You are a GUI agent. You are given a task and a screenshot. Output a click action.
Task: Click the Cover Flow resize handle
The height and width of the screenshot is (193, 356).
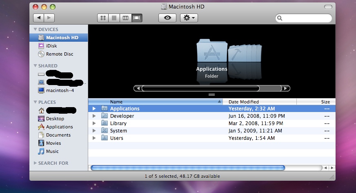211,94
